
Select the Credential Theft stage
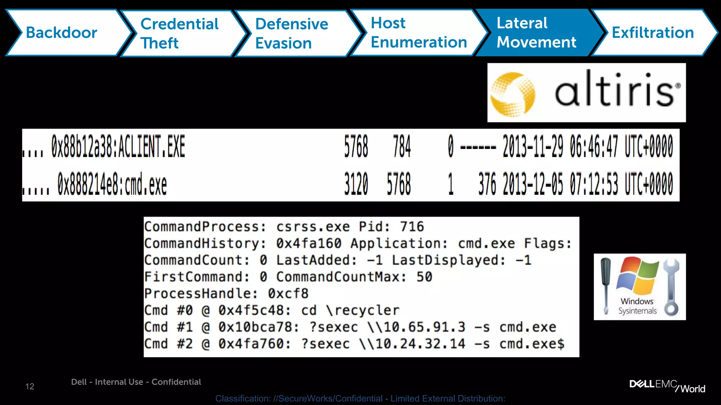tap(183, 33)
